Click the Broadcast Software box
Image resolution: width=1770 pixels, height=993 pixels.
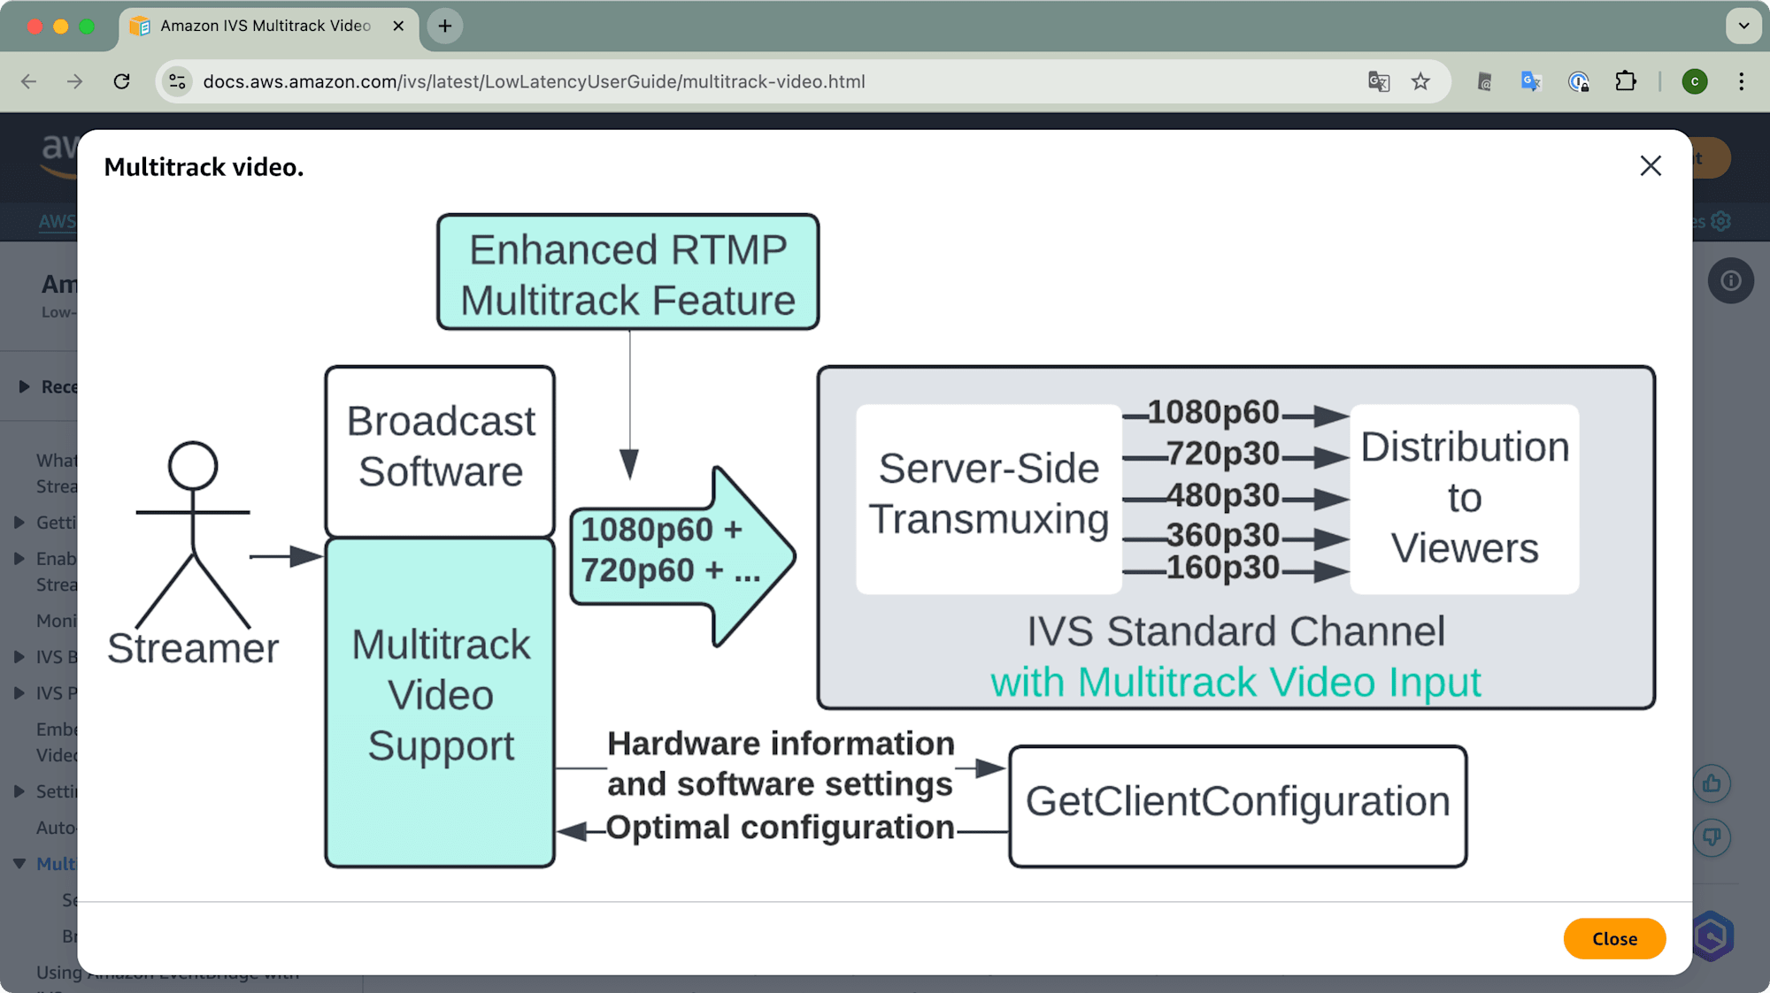[x=440, y=451]
